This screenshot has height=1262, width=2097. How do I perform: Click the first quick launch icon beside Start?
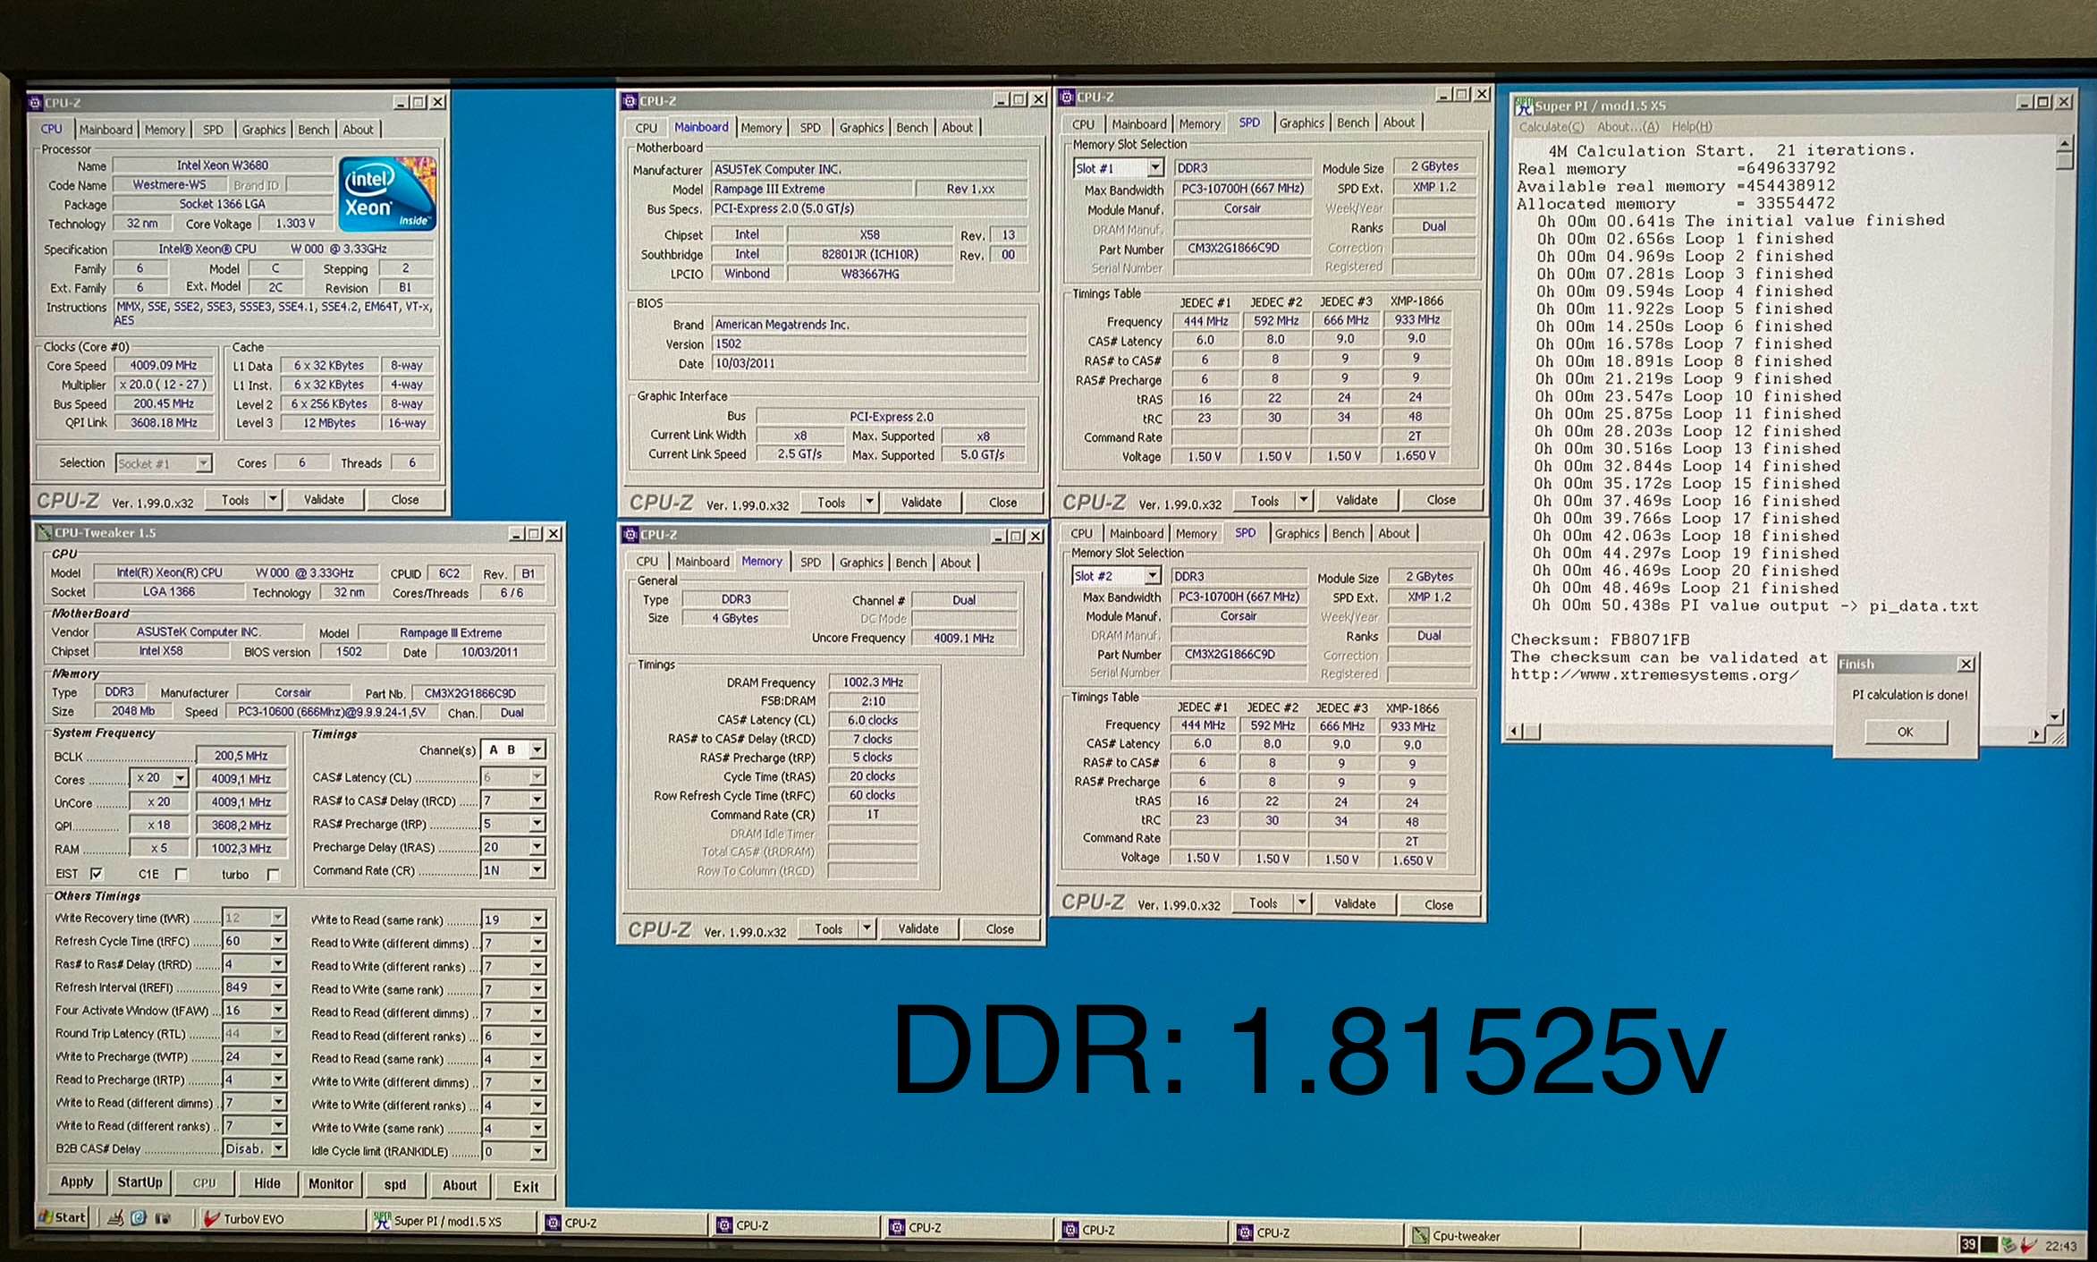pos(115,1218)
